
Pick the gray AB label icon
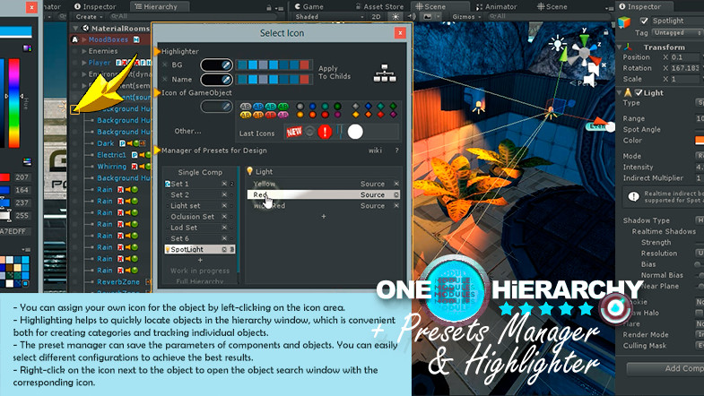pos(246,107)
